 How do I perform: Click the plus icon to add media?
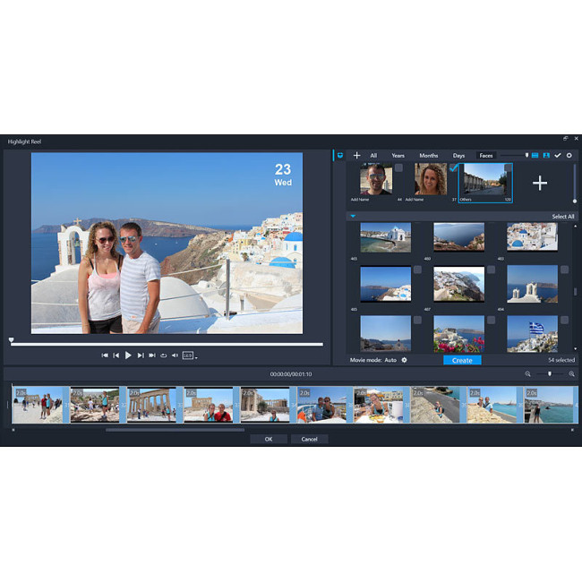pos(356,155)
